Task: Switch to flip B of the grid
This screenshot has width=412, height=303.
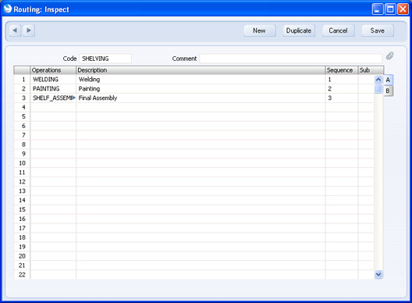Action: click(388, 91)
